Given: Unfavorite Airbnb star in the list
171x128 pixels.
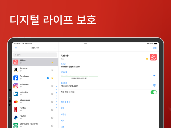Looking at the screenshot, I should pyautogui.click(x=52, y=62).
